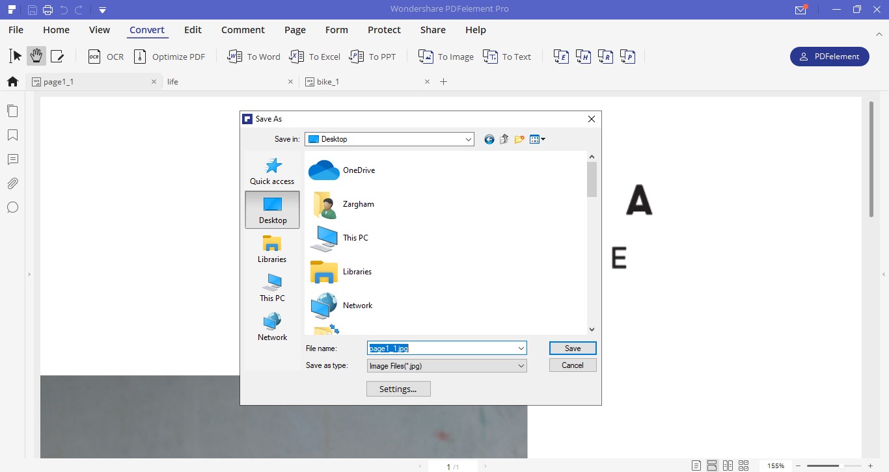The image size is (889, 472).
Task: Click the redo arrow in title bar
Action: 79,10
